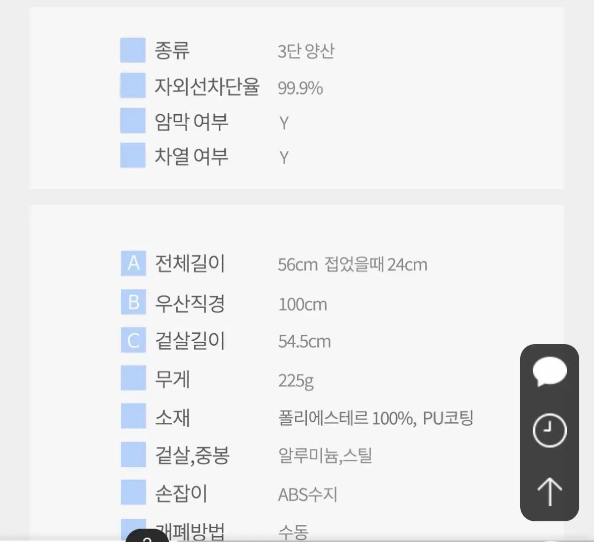Click the 225g weight value
Viewport: 594px width, 542px height.
pos(296,381)
